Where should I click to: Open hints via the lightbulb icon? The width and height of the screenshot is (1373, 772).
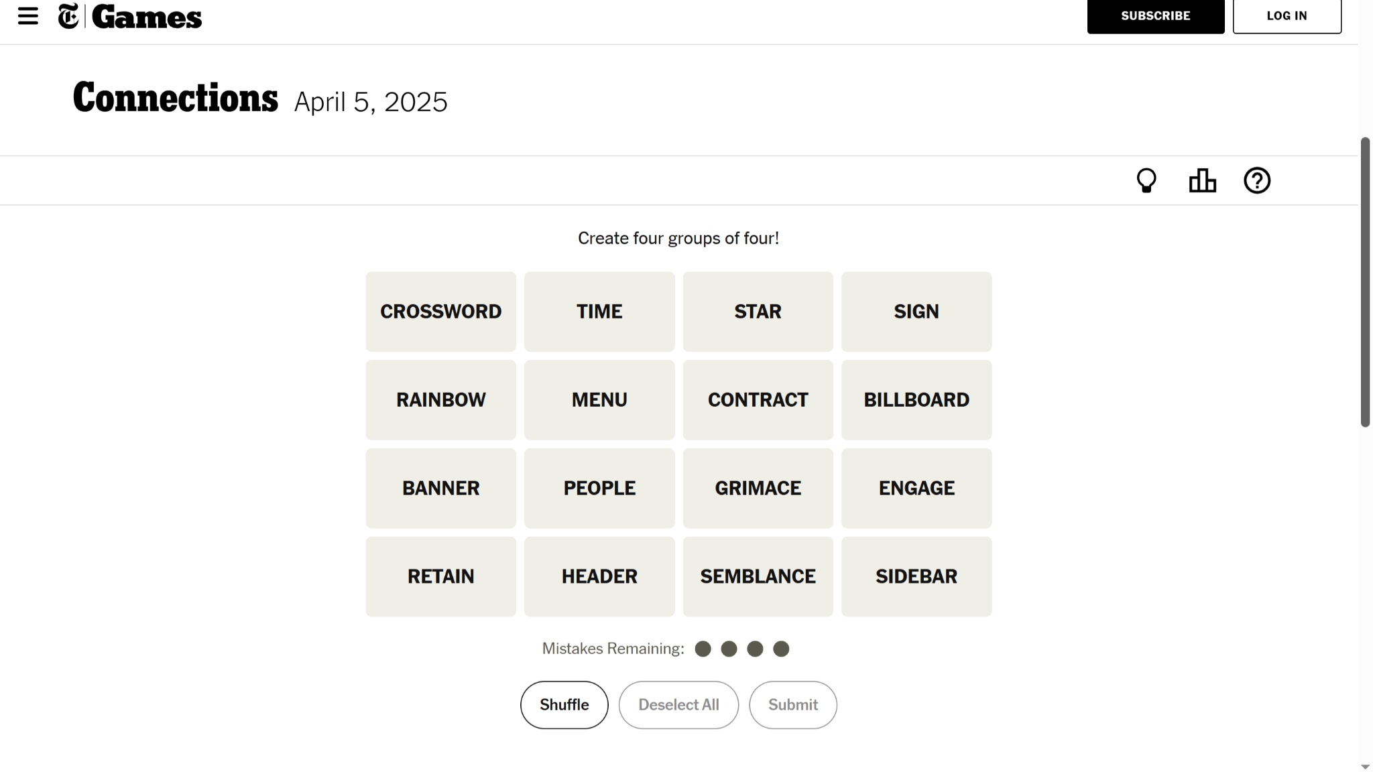pos(1146,180)
